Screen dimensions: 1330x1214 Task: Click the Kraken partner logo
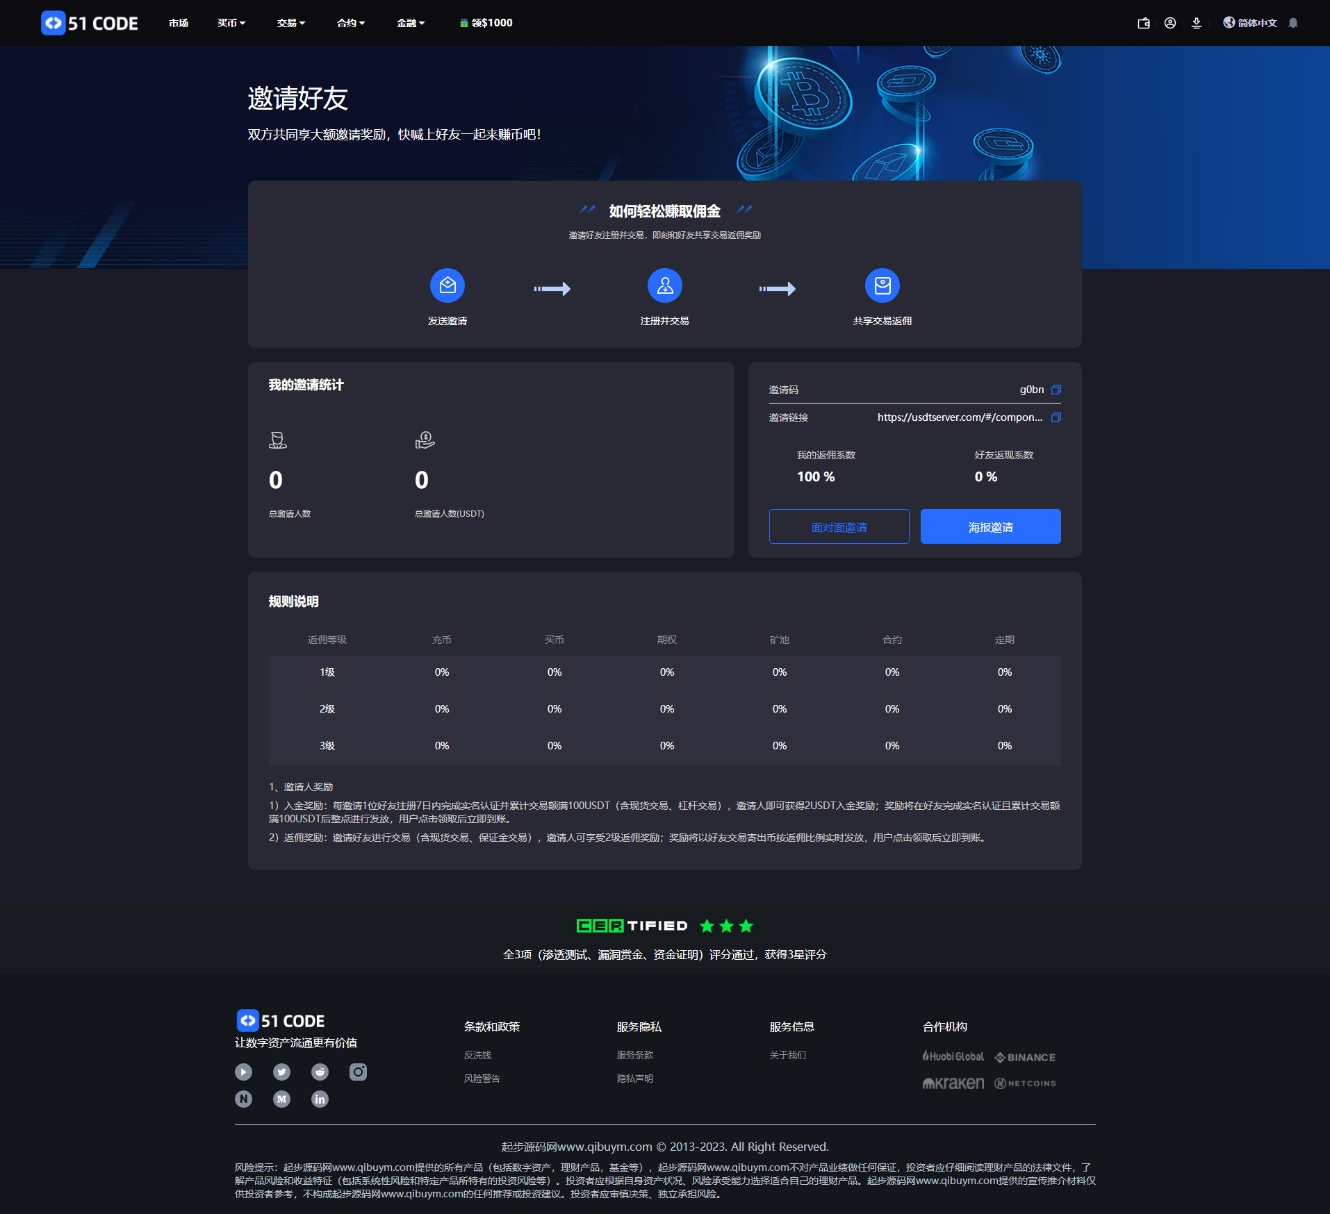click(953, 1083)
